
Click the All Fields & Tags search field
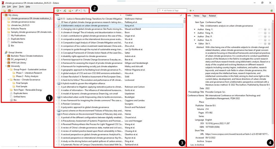pos(172,10)
